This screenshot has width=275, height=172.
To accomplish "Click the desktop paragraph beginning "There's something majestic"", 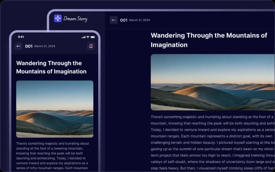I will click(213, 143).
